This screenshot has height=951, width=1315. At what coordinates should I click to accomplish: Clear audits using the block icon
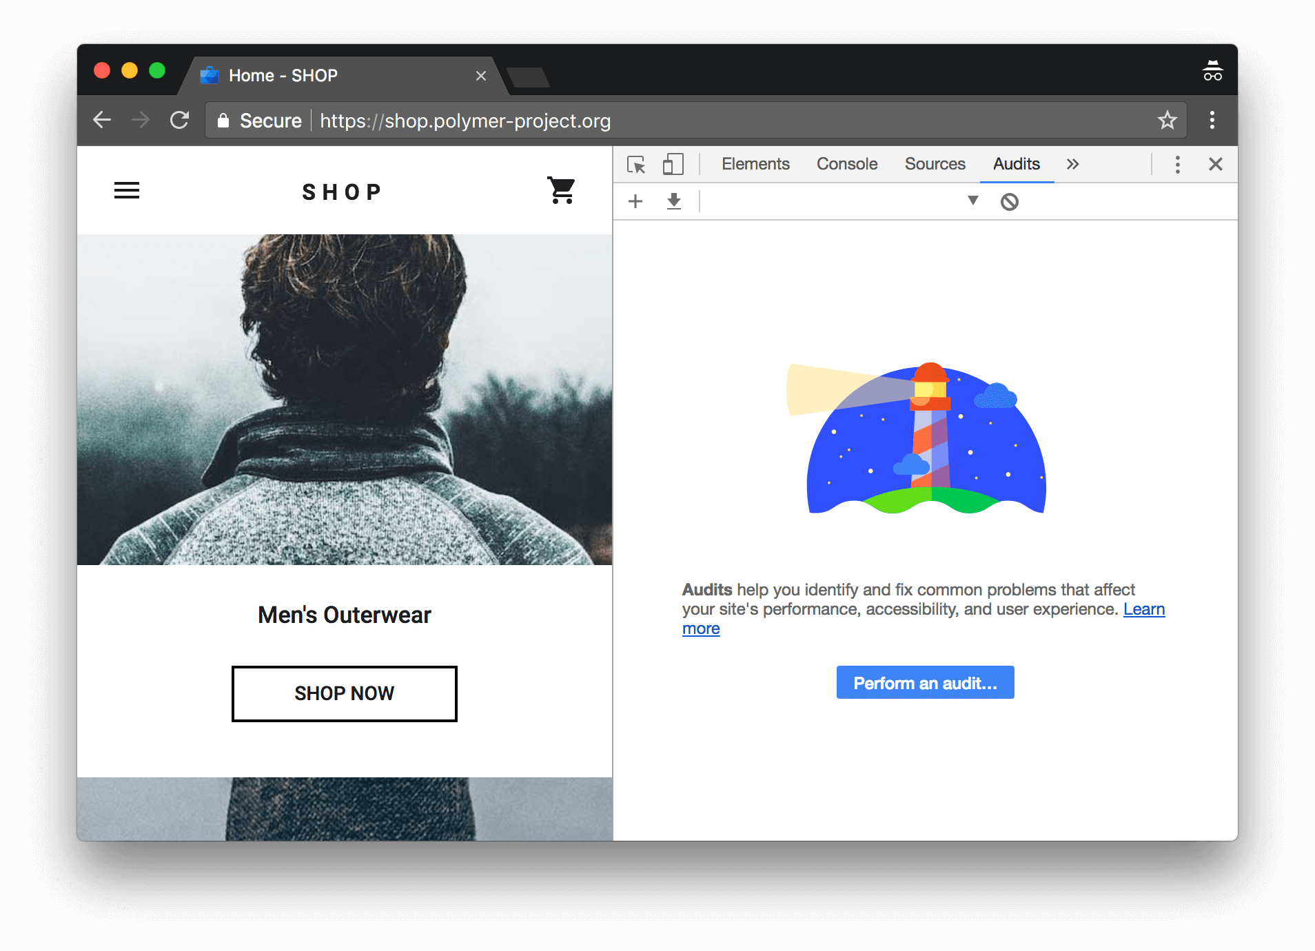[x=1010, y=201]
